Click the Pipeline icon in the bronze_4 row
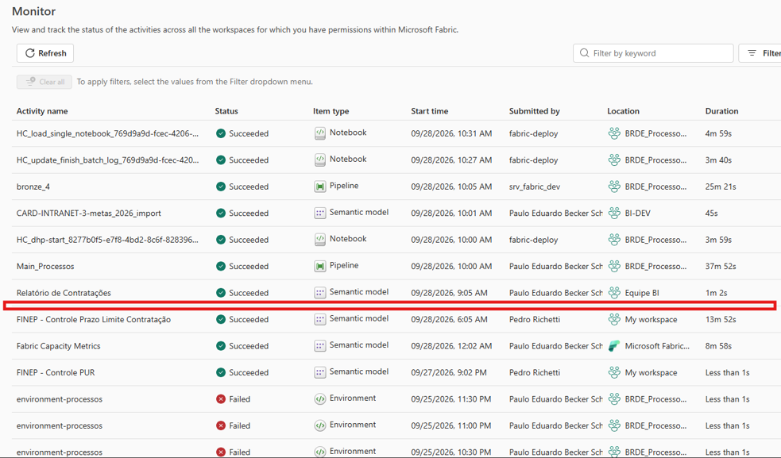The image size is (781, 458). (x=320, y=187)
